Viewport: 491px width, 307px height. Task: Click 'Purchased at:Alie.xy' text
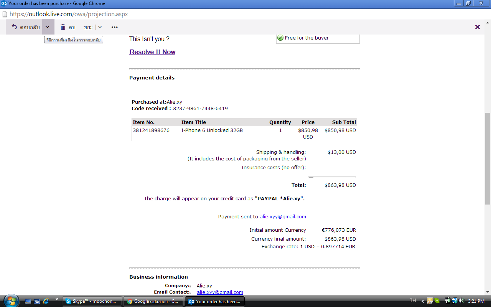157,102
